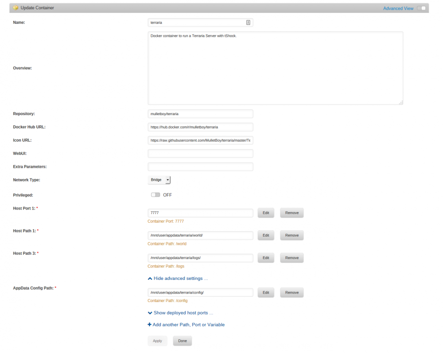Click the icon inside the Name field
Viewport: 443px width, 353px height.
(x=248, y=23)
